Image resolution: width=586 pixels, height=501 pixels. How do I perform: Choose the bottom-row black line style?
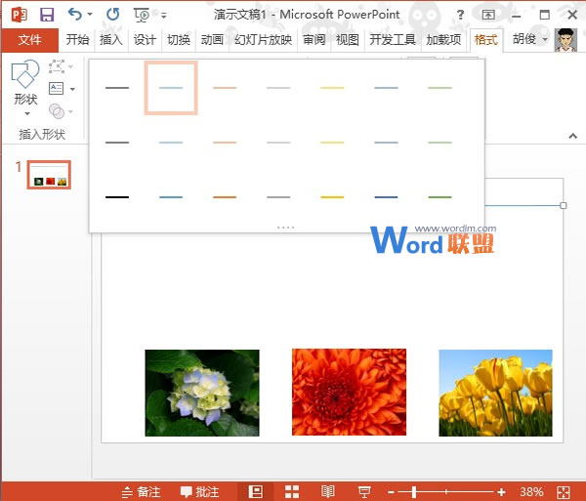(117, 197)
